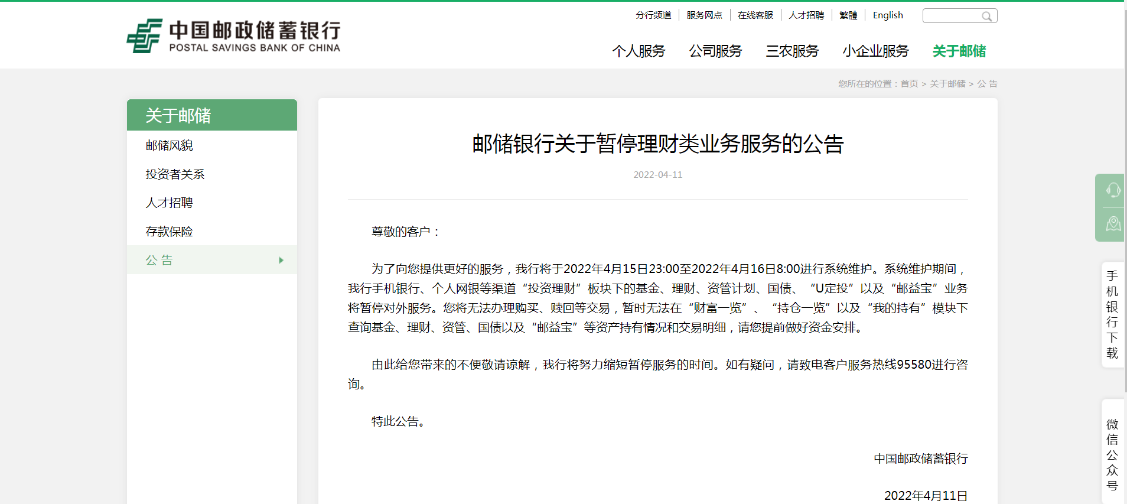Open 分行频道 link in top bar
This screenshot has width=1127, height=504.
pyautogui.click(x=653, y=15)
